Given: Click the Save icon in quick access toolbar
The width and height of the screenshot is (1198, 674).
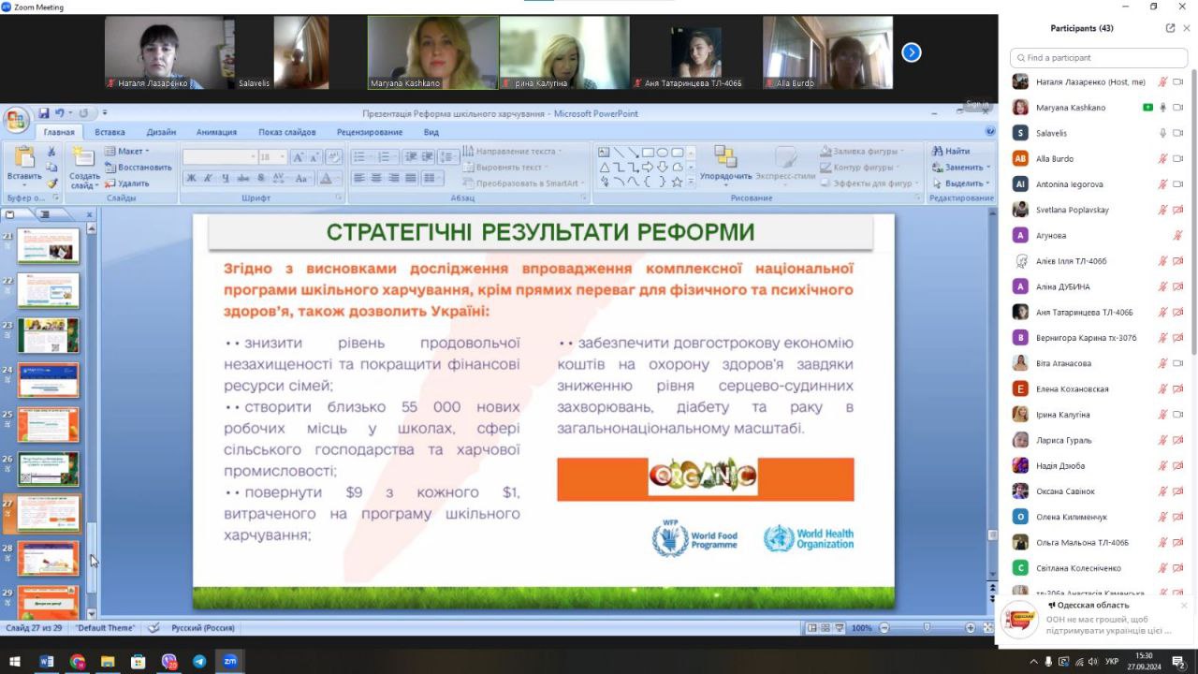Looking at the screenshot, I should point(43,113).
